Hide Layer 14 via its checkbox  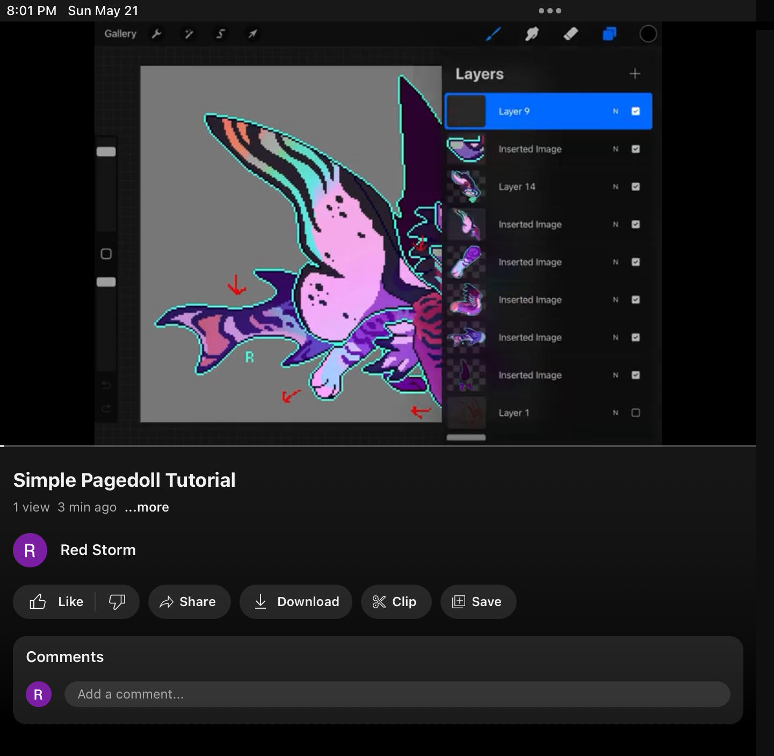(x=635, y=186)
